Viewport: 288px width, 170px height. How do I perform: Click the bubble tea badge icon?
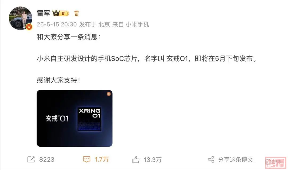click(77, 13)
